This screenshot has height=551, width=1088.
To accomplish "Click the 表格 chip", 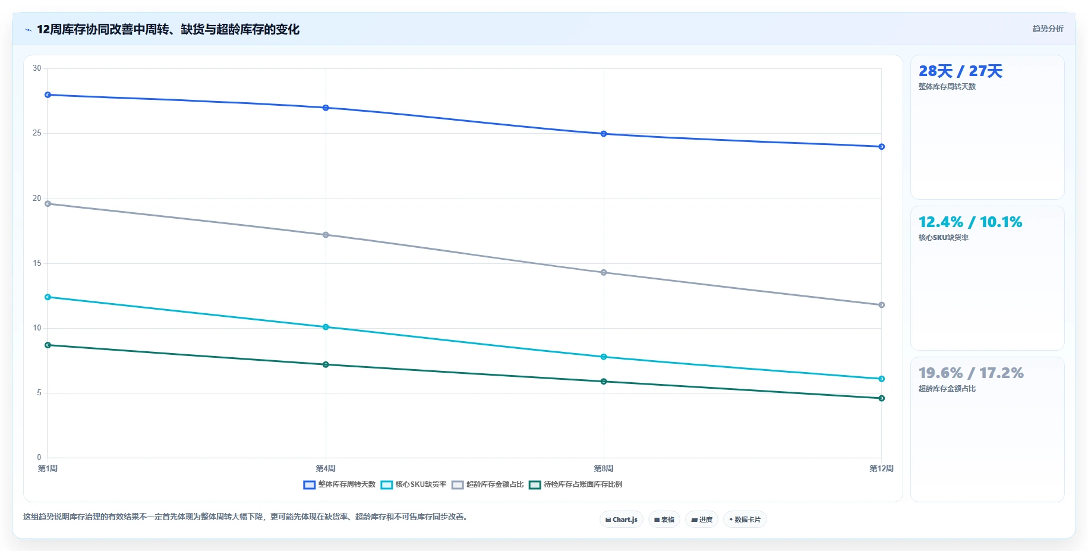I will point(664,519).
